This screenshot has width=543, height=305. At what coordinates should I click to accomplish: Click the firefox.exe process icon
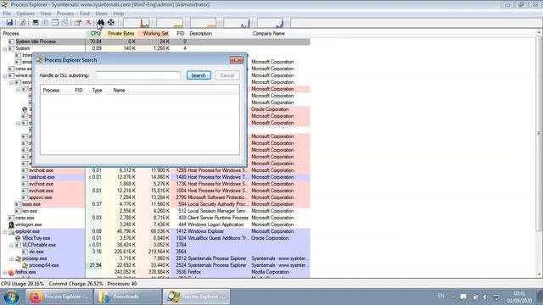point(11,272)
